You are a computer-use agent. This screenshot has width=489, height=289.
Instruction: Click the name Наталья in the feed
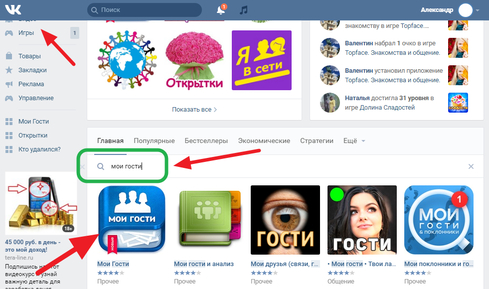tap(357, 98)
